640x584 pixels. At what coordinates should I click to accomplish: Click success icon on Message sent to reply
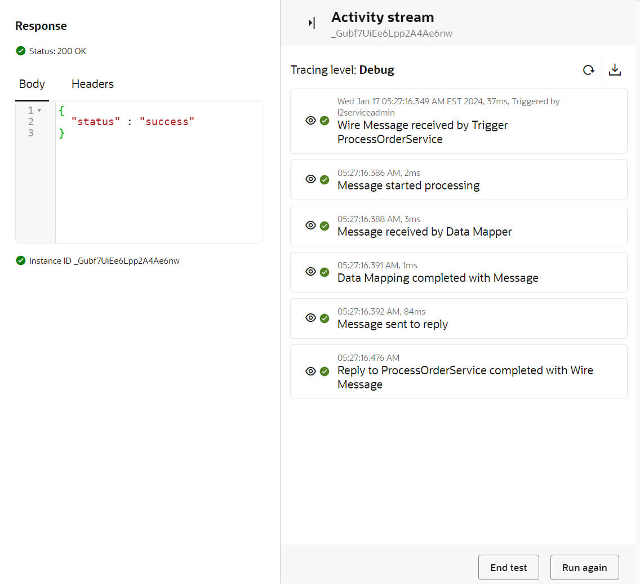coord(325,318)
